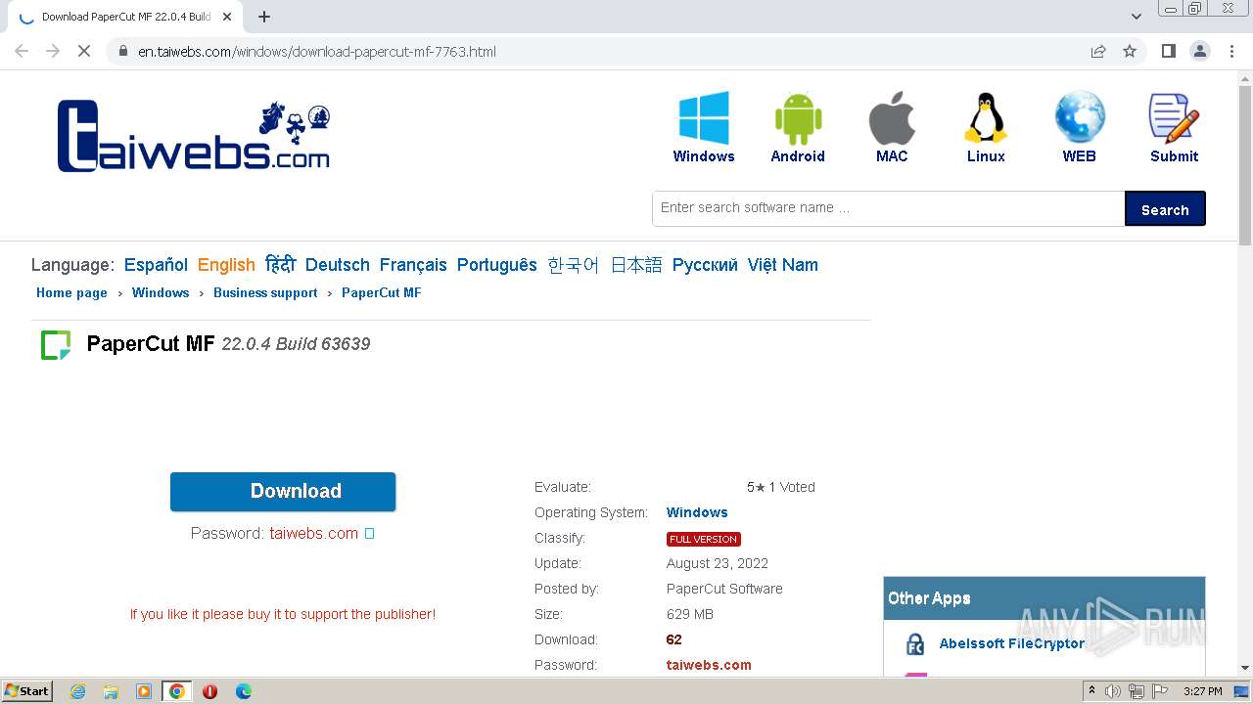Click the Search button
This screenshot has width=1253, height=704.
point(1165,209)
